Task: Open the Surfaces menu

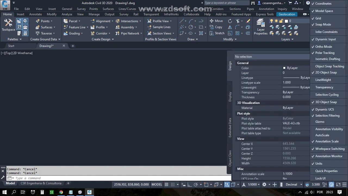Action: [x=108, y=9]
